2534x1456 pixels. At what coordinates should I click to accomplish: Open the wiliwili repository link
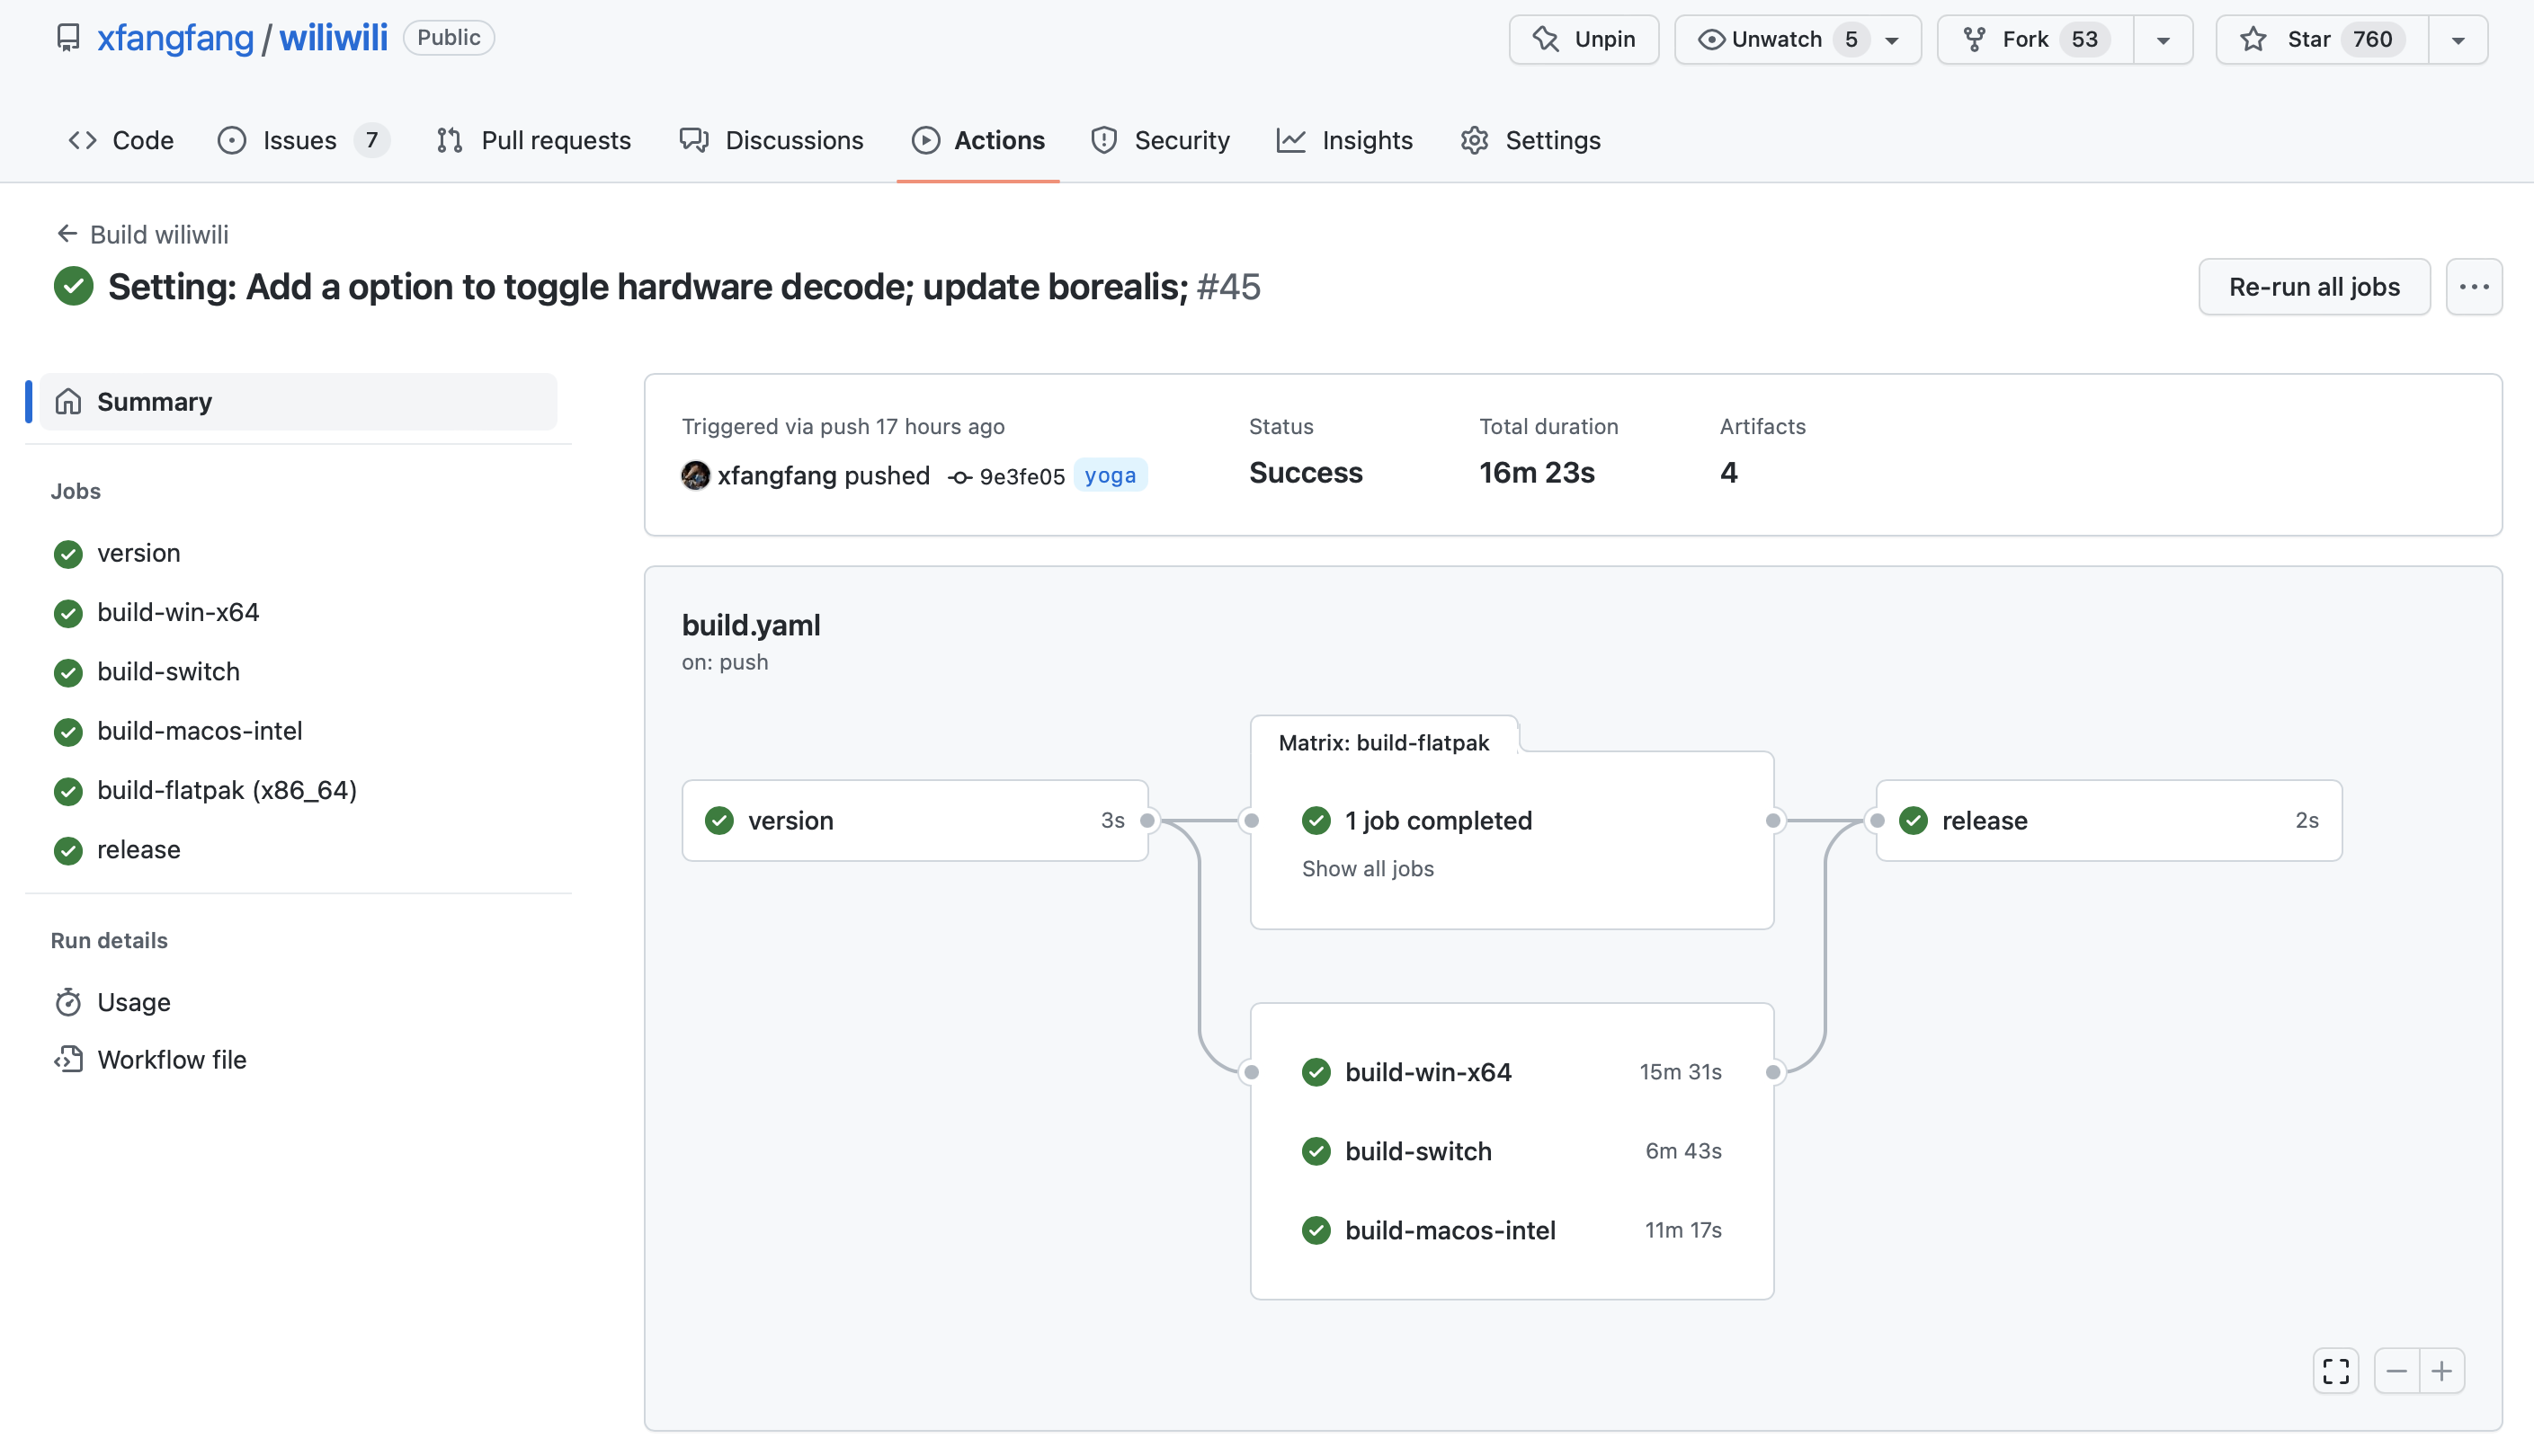click(333, 38)
